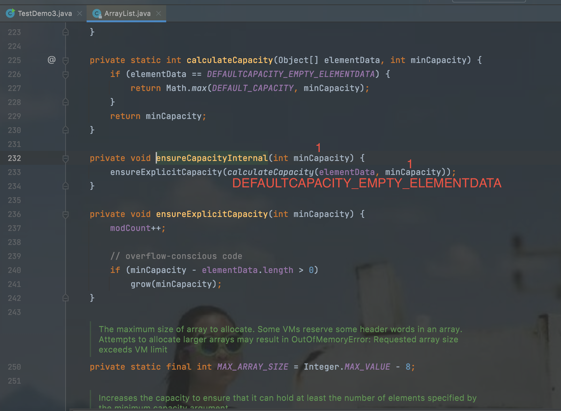Screen dimensions: 561x411
Task: Click line number 225 in the gutter
Action: click(x=14, y=60)
